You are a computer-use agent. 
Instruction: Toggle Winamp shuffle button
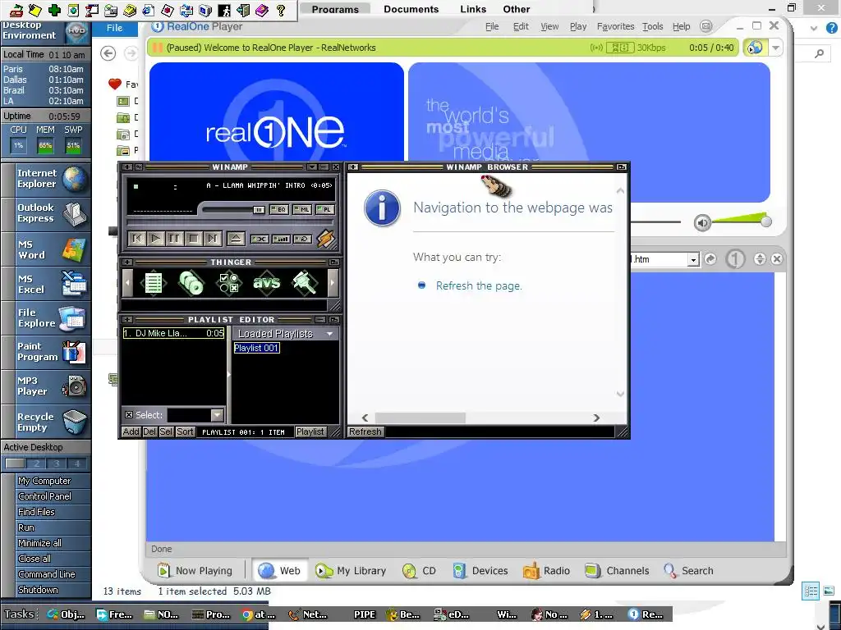[x=260, y=239]
